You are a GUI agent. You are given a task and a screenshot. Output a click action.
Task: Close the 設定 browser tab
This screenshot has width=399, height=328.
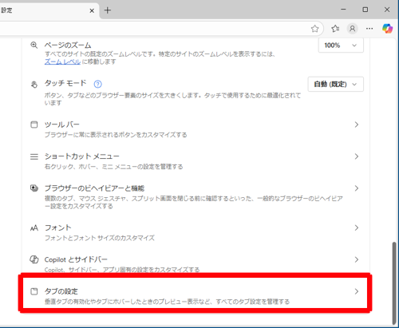point(92,10)
